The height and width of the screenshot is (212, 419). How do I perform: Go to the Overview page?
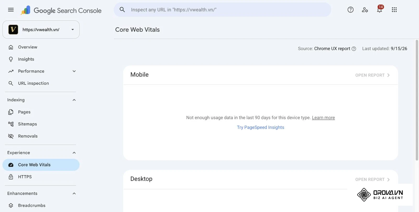41,47
